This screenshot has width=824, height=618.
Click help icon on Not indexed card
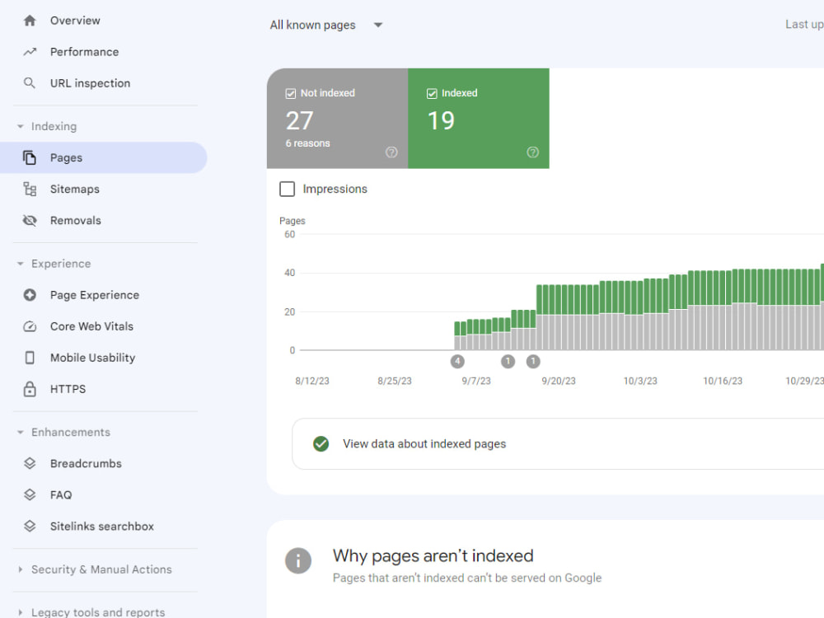(391, 152)
